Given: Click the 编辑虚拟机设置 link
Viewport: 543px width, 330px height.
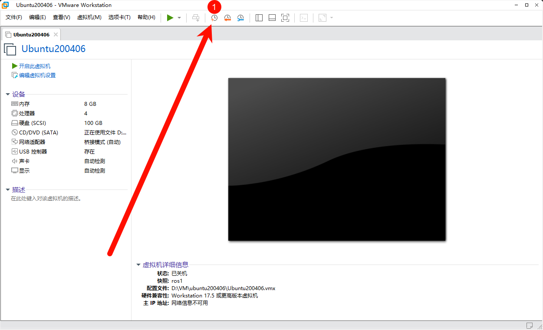Looking at the screenshot, I should (x=37, y=75).
